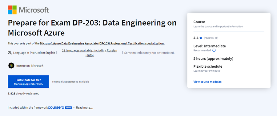
Task: Open the DP-203 Professional Certification specialization link
Action: click(102, 43)
